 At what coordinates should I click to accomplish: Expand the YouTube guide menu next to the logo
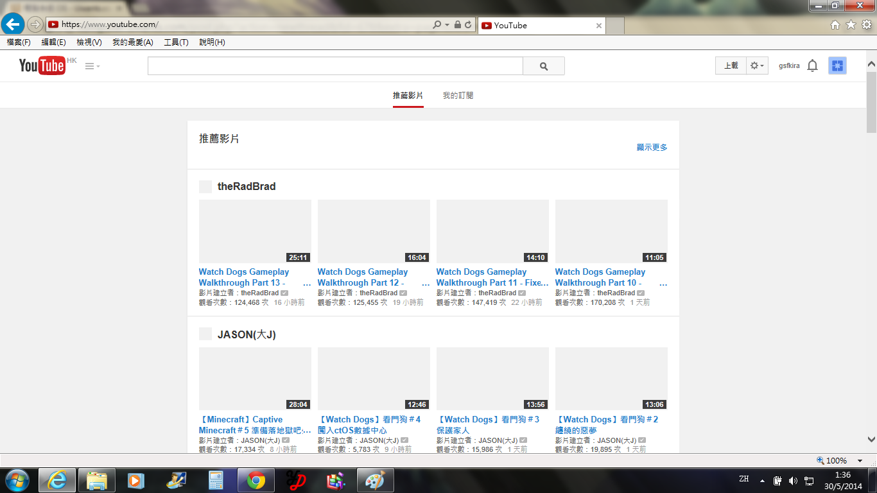tap(92, 66)
